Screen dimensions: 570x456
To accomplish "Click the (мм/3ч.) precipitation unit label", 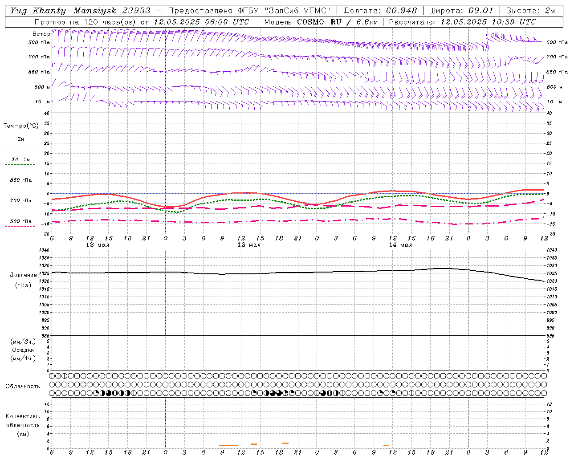I will (23, 342).
